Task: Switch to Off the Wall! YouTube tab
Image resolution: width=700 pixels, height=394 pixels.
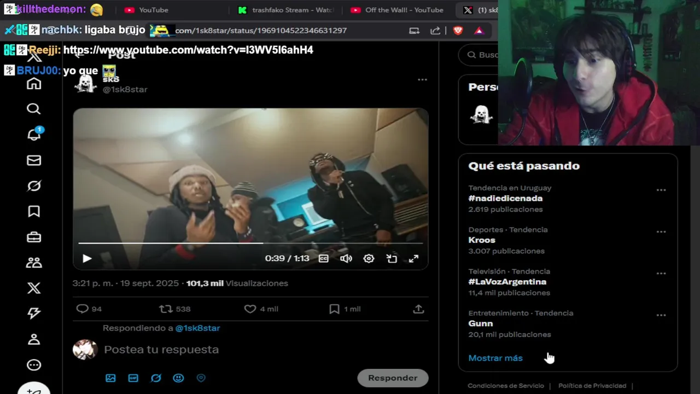Action: click(x=398, y=10)
